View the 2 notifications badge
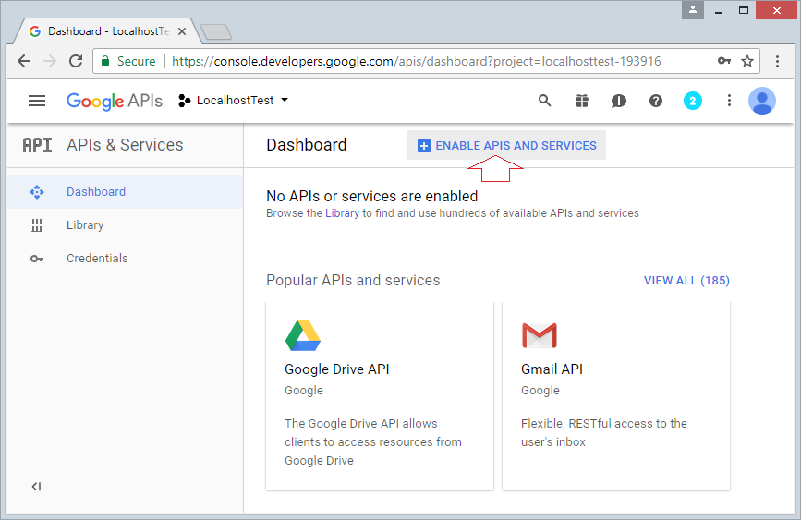Screen dimensions: 801x520 pyautogui.click(x=693, y=102)
